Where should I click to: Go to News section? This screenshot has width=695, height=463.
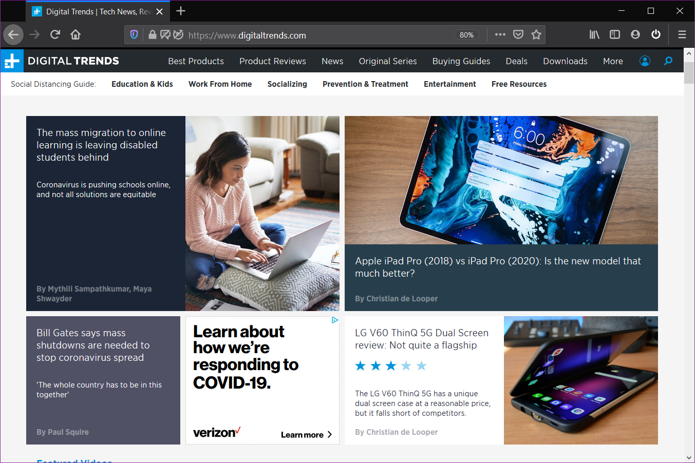pos(332,61)
